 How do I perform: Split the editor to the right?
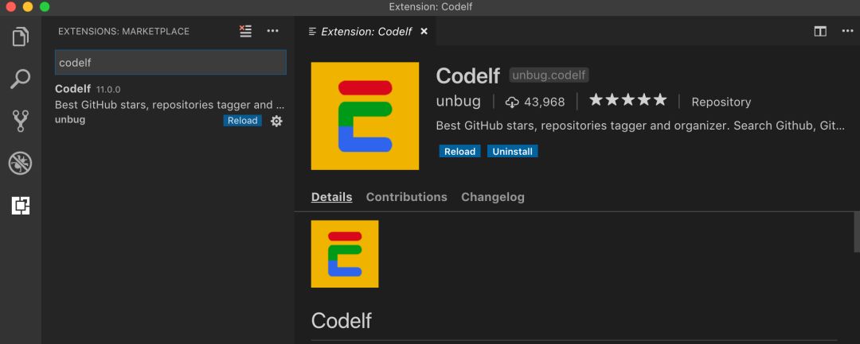[x=820, y=31]
